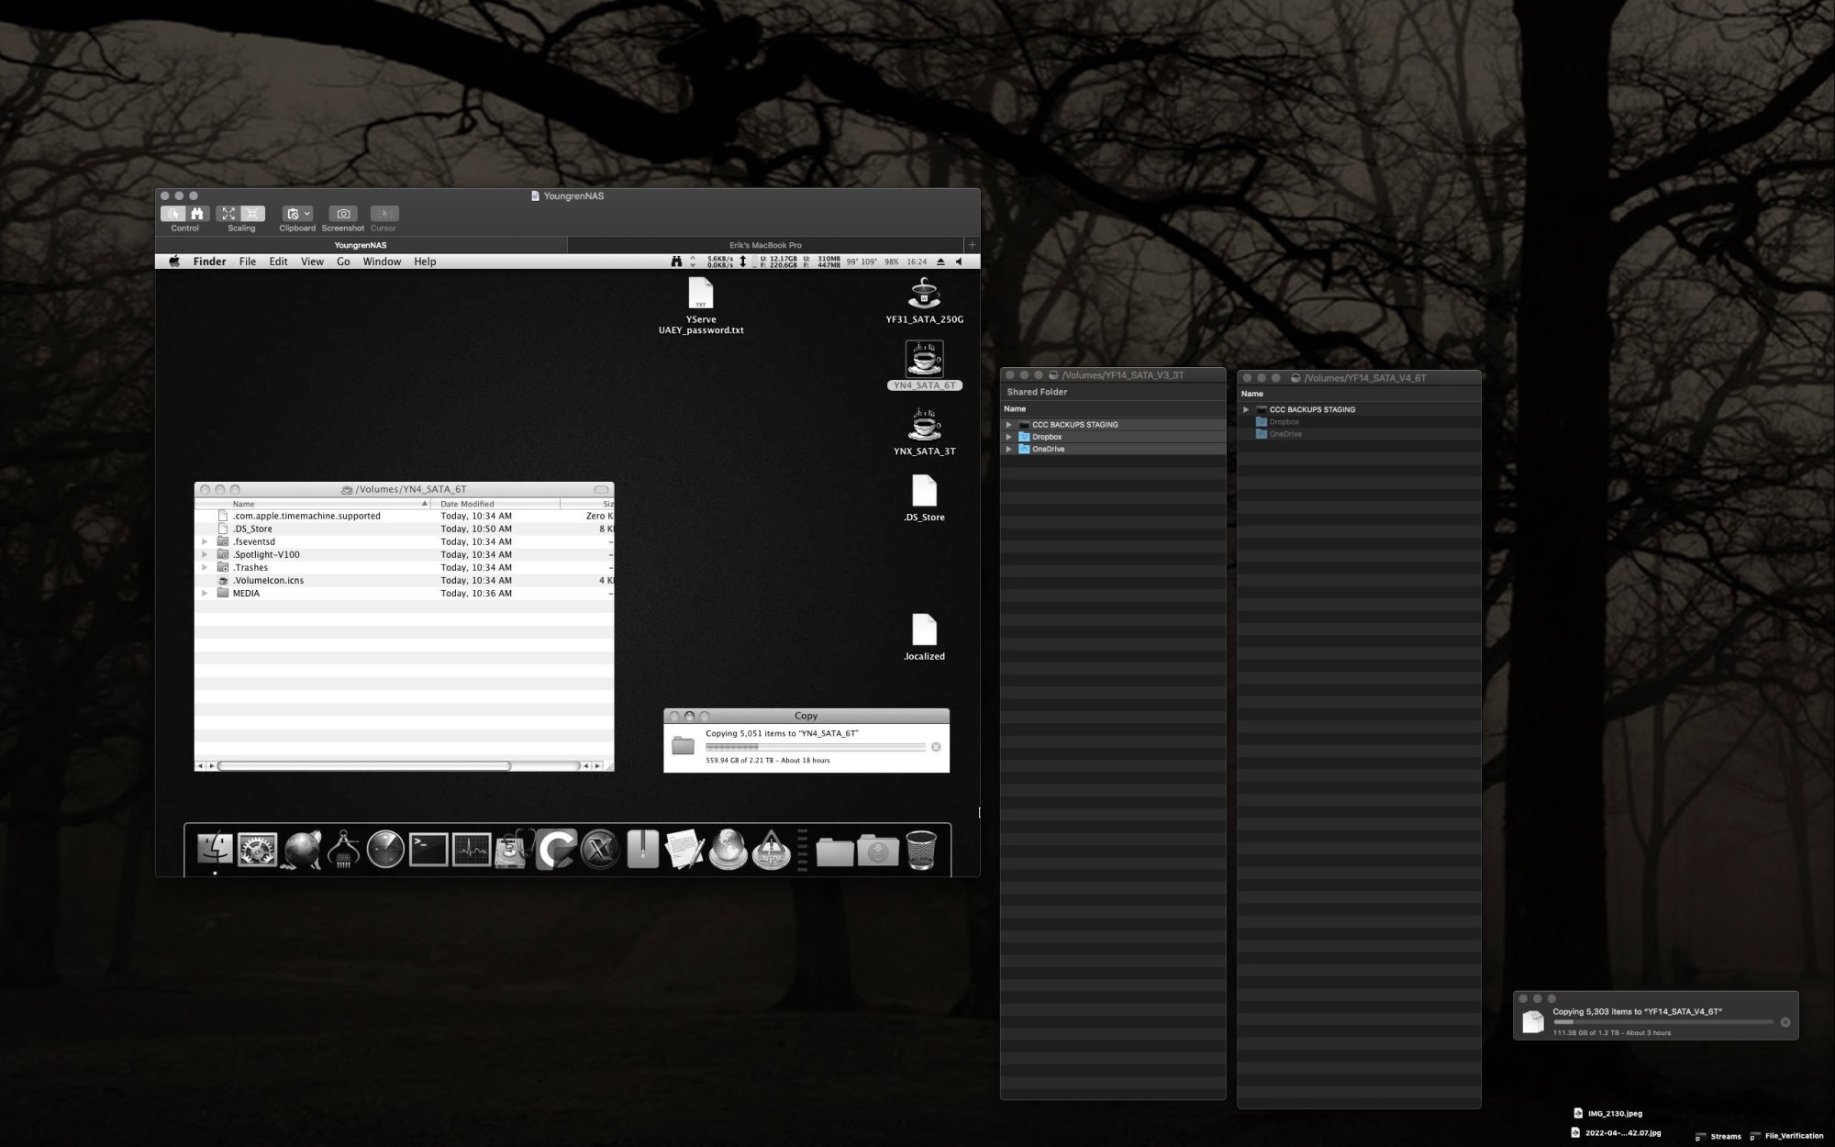This screenshot has width=1835, height=1147.
Task: Click the YN4_SATA_6T window horizontal scrollbar
Action: [x=364, y=765]
